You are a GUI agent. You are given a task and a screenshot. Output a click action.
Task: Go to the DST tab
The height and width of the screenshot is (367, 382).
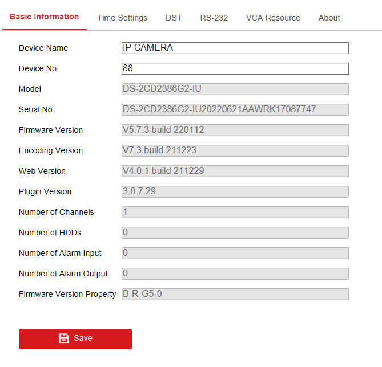[x=174, y=18]
